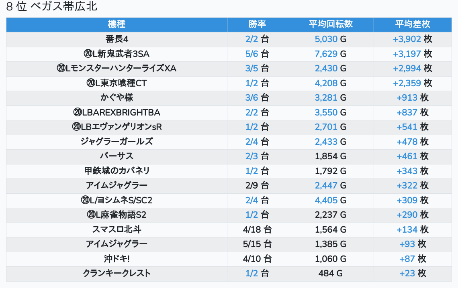Open the 2/3 win rate for バーサス

point(251,156)
